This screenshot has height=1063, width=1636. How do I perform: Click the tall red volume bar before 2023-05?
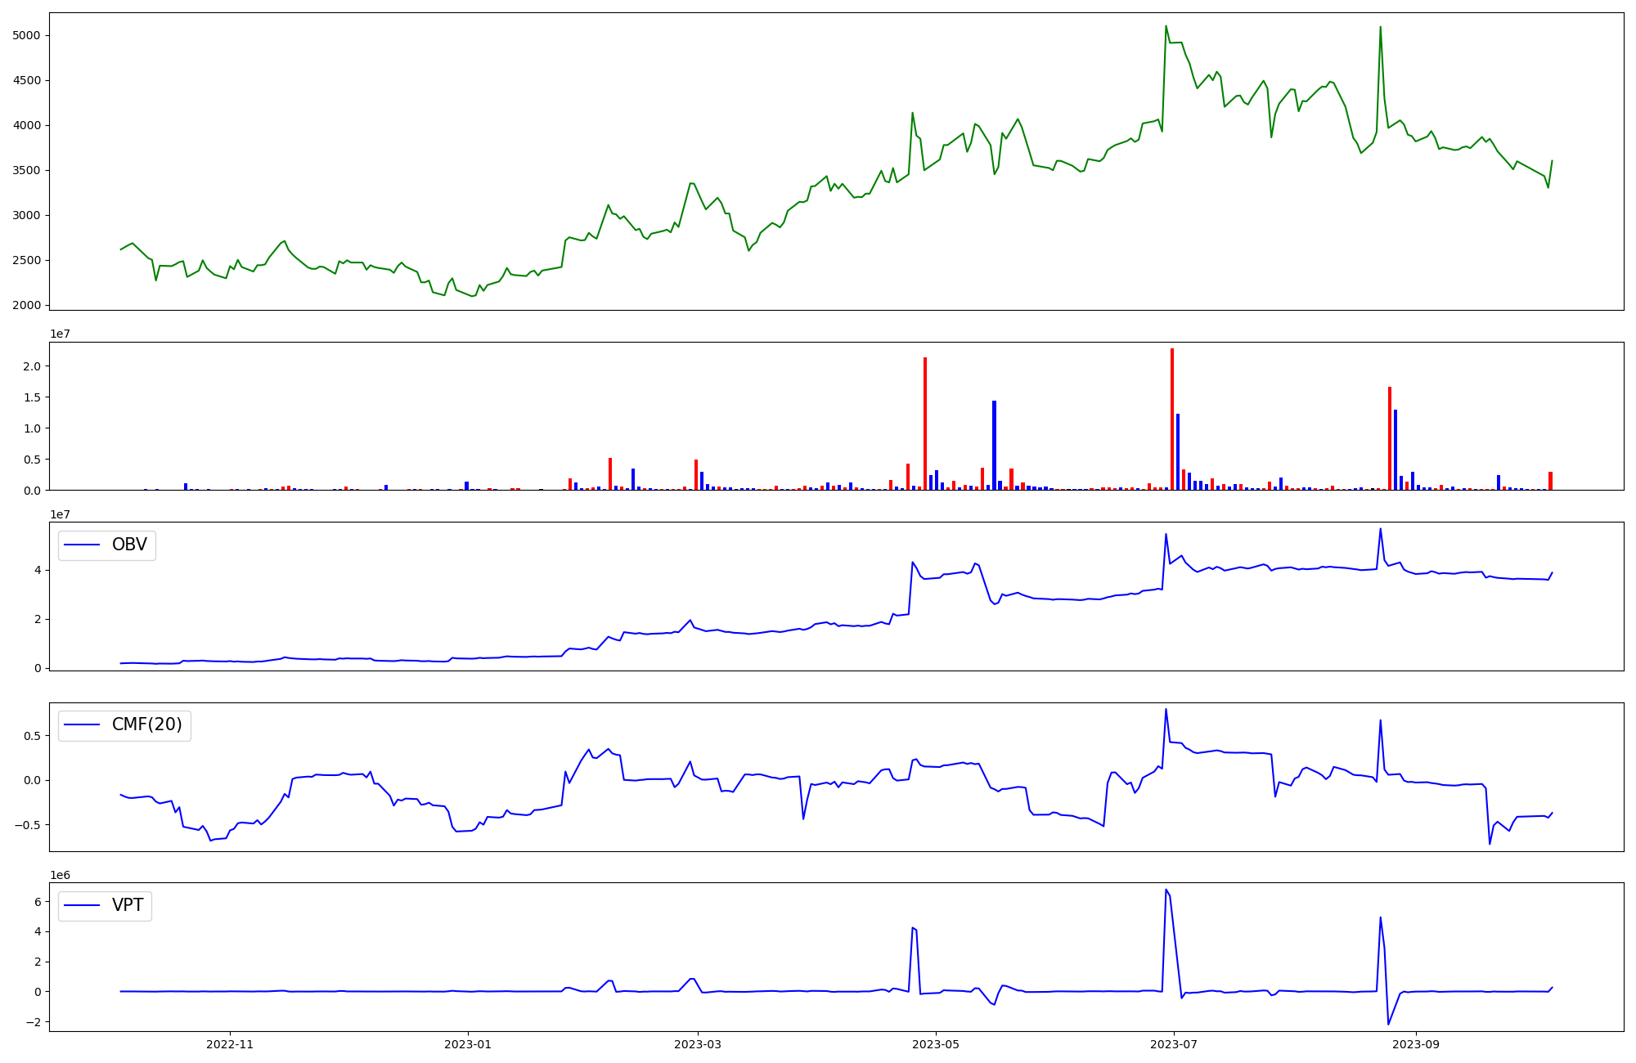[x=925, y=425]
